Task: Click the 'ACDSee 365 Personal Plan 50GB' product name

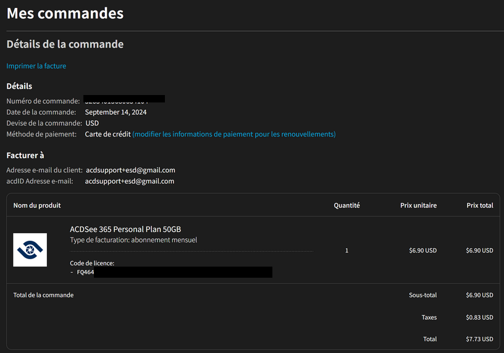Action: [x=125, y=229]
